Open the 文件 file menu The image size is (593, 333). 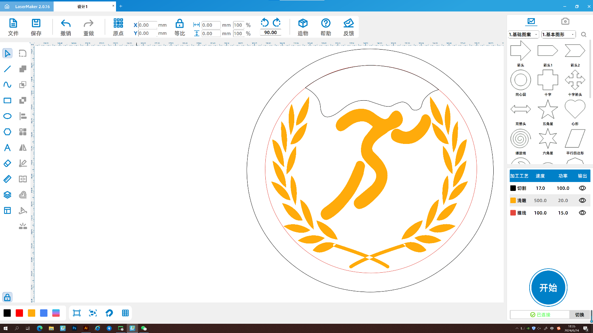(x=13, y=27)
